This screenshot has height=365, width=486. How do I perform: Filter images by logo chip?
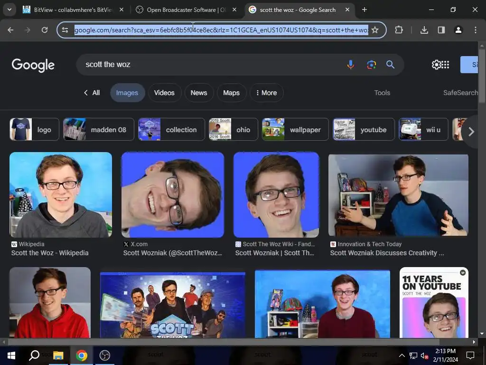point(34,129)
